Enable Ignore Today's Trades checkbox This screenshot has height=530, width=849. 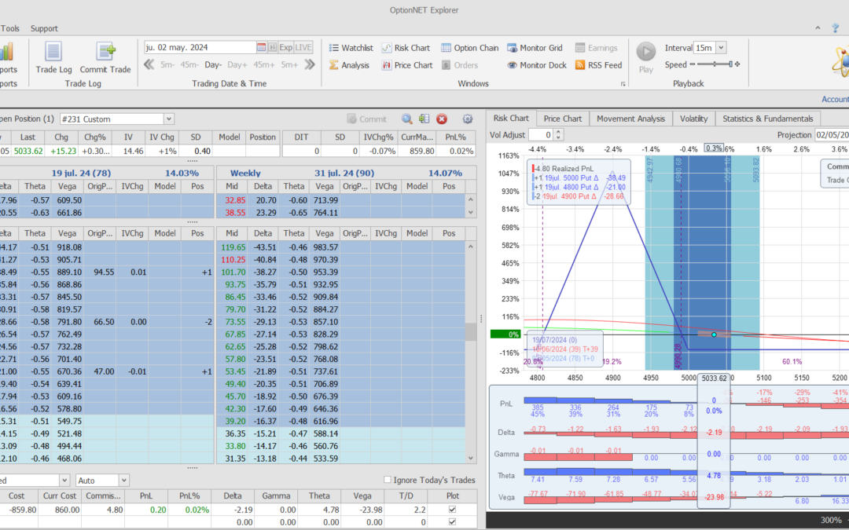click(387, 480)
